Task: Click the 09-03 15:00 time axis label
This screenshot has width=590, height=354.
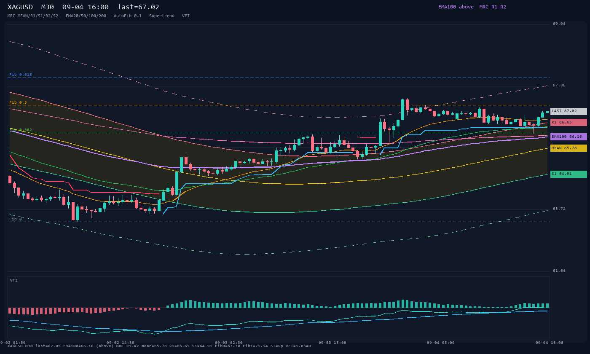Action: (333, 343)
